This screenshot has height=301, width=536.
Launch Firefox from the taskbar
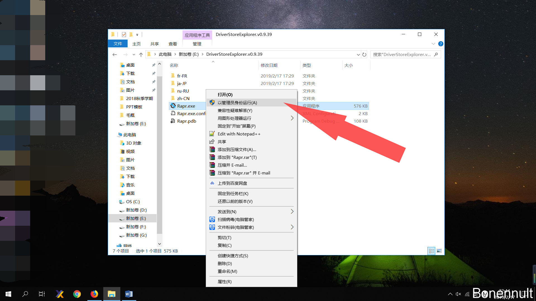click(94, 294)
